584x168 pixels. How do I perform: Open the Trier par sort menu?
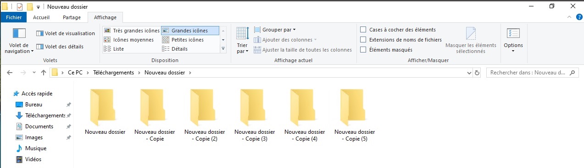pos(242,40)
